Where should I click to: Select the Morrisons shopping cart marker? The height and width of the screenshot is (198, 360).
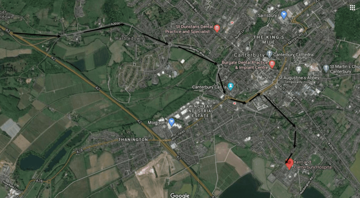pyautogui.click(x=172, y=122)
